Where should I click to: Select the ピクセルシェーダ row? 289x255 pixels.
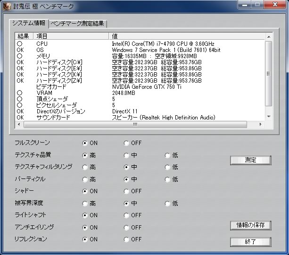pyautogui.click(x=140, y=105)
